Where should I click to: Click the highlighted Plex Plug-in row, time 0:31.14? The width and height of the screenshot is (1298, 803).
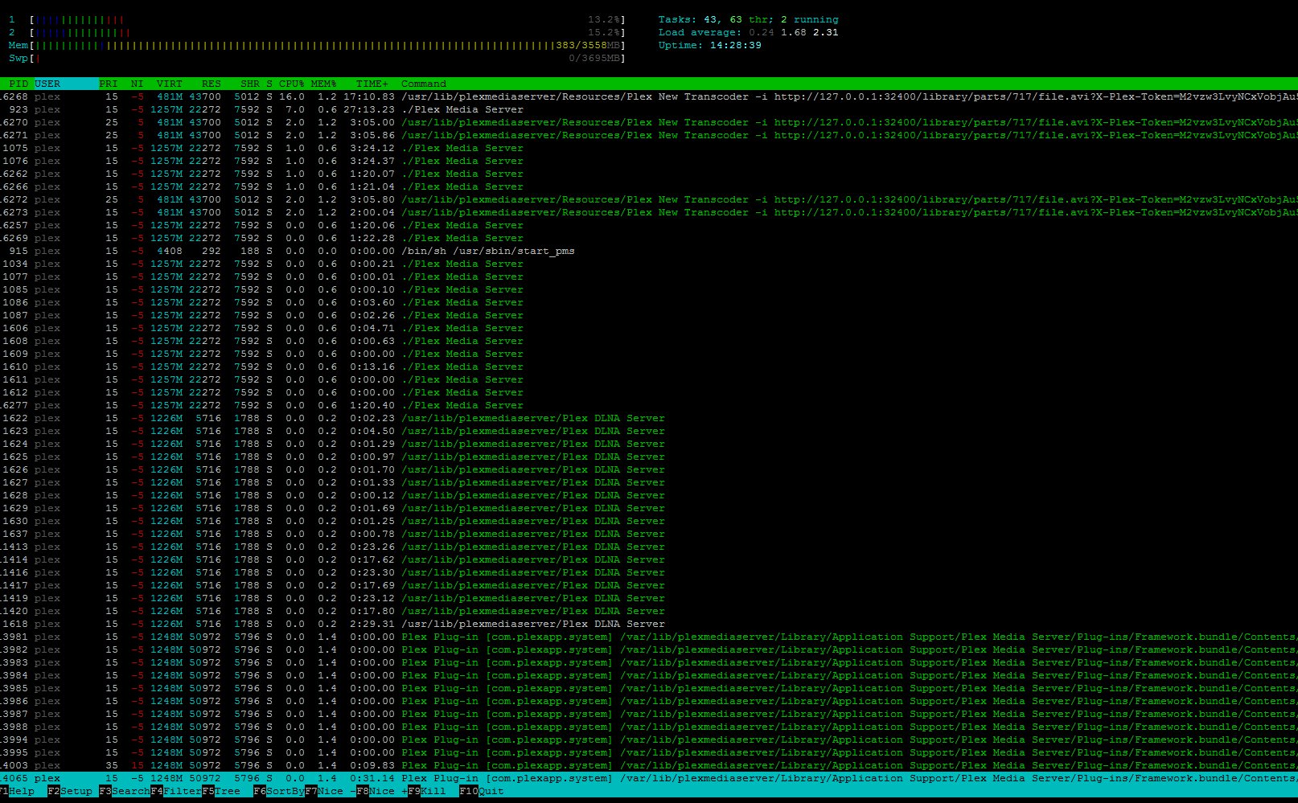[x=649, y=778]
